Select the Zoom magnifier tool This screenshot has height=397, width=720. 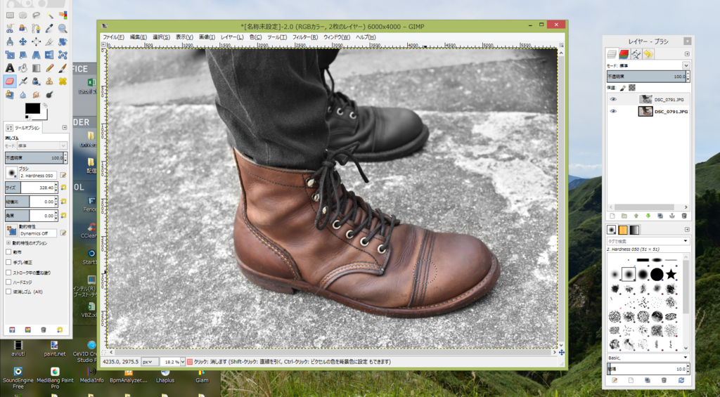[63, 28]
